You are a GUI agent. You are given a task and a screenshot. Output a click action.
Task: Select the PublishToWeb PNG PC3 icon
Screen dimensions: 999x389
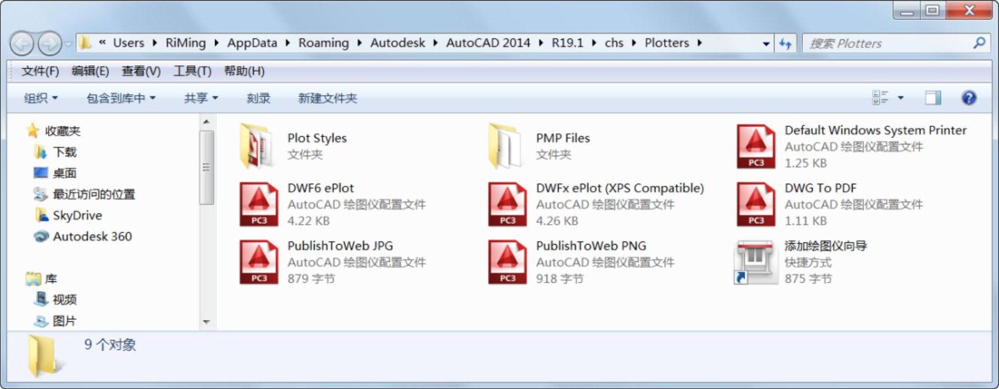507,262
